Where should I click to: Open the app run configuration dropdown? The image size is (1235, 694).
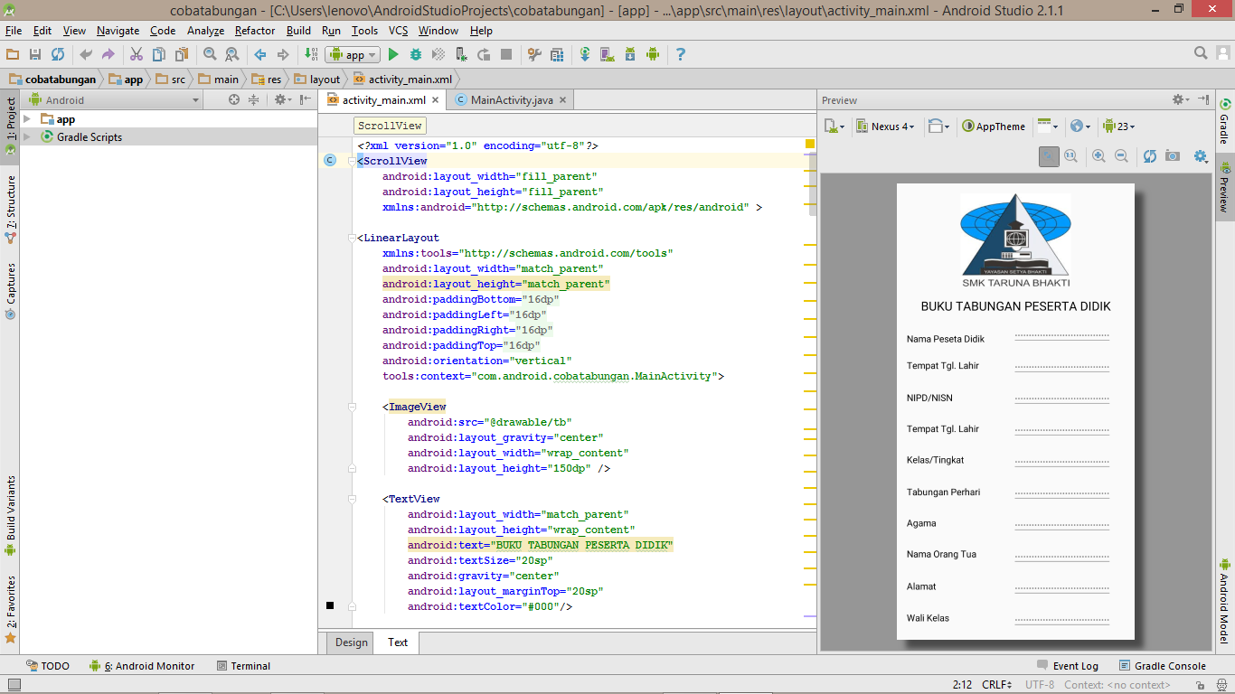click(353, 55)
